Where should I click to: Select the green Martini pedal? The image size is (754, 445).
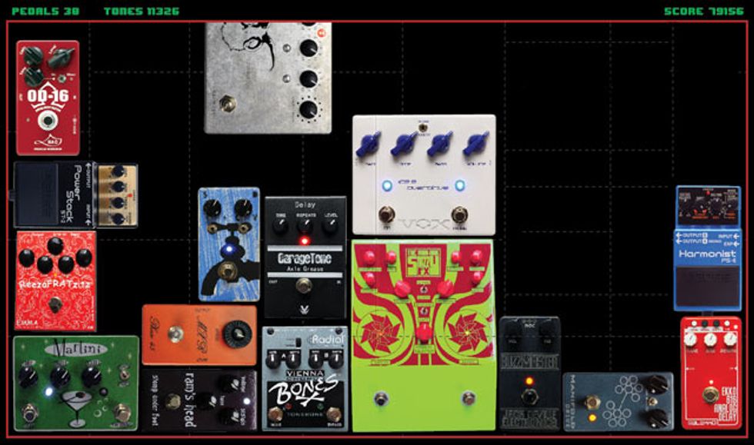(75, 383)
